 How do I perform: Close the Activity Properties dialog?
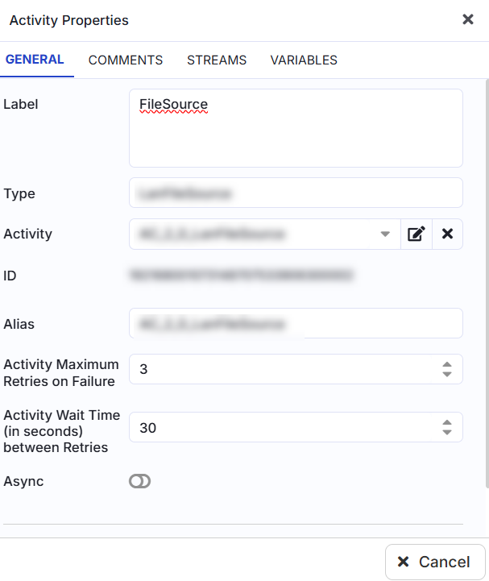pos(468,19)
